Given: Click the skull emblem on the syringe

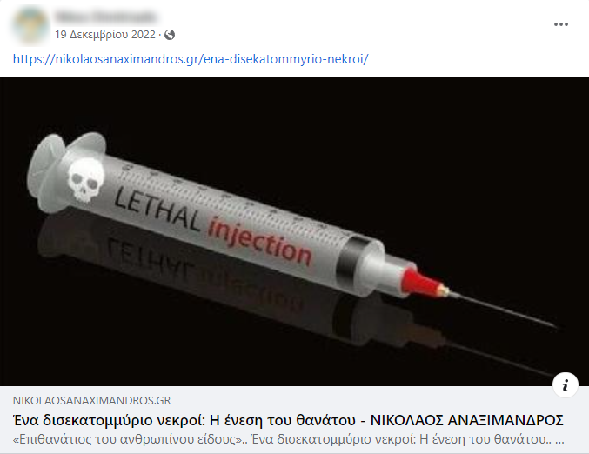Looking at the screenshot, I should (85, 179).
